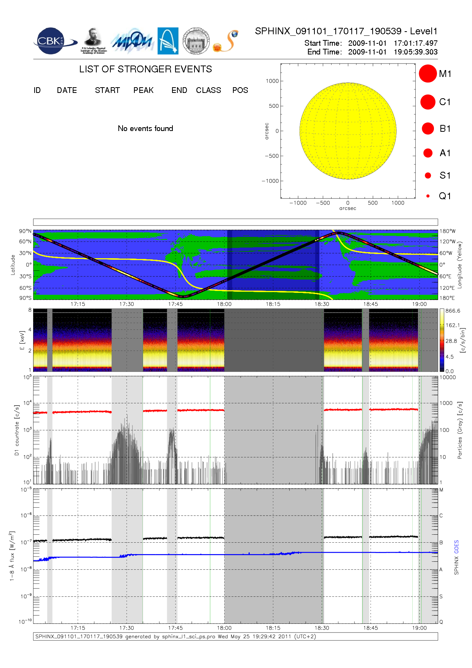Click the 866.6 color scale value
Viewport: 472px width, 668px height.
pyautogui.click(x=453, y=311)
